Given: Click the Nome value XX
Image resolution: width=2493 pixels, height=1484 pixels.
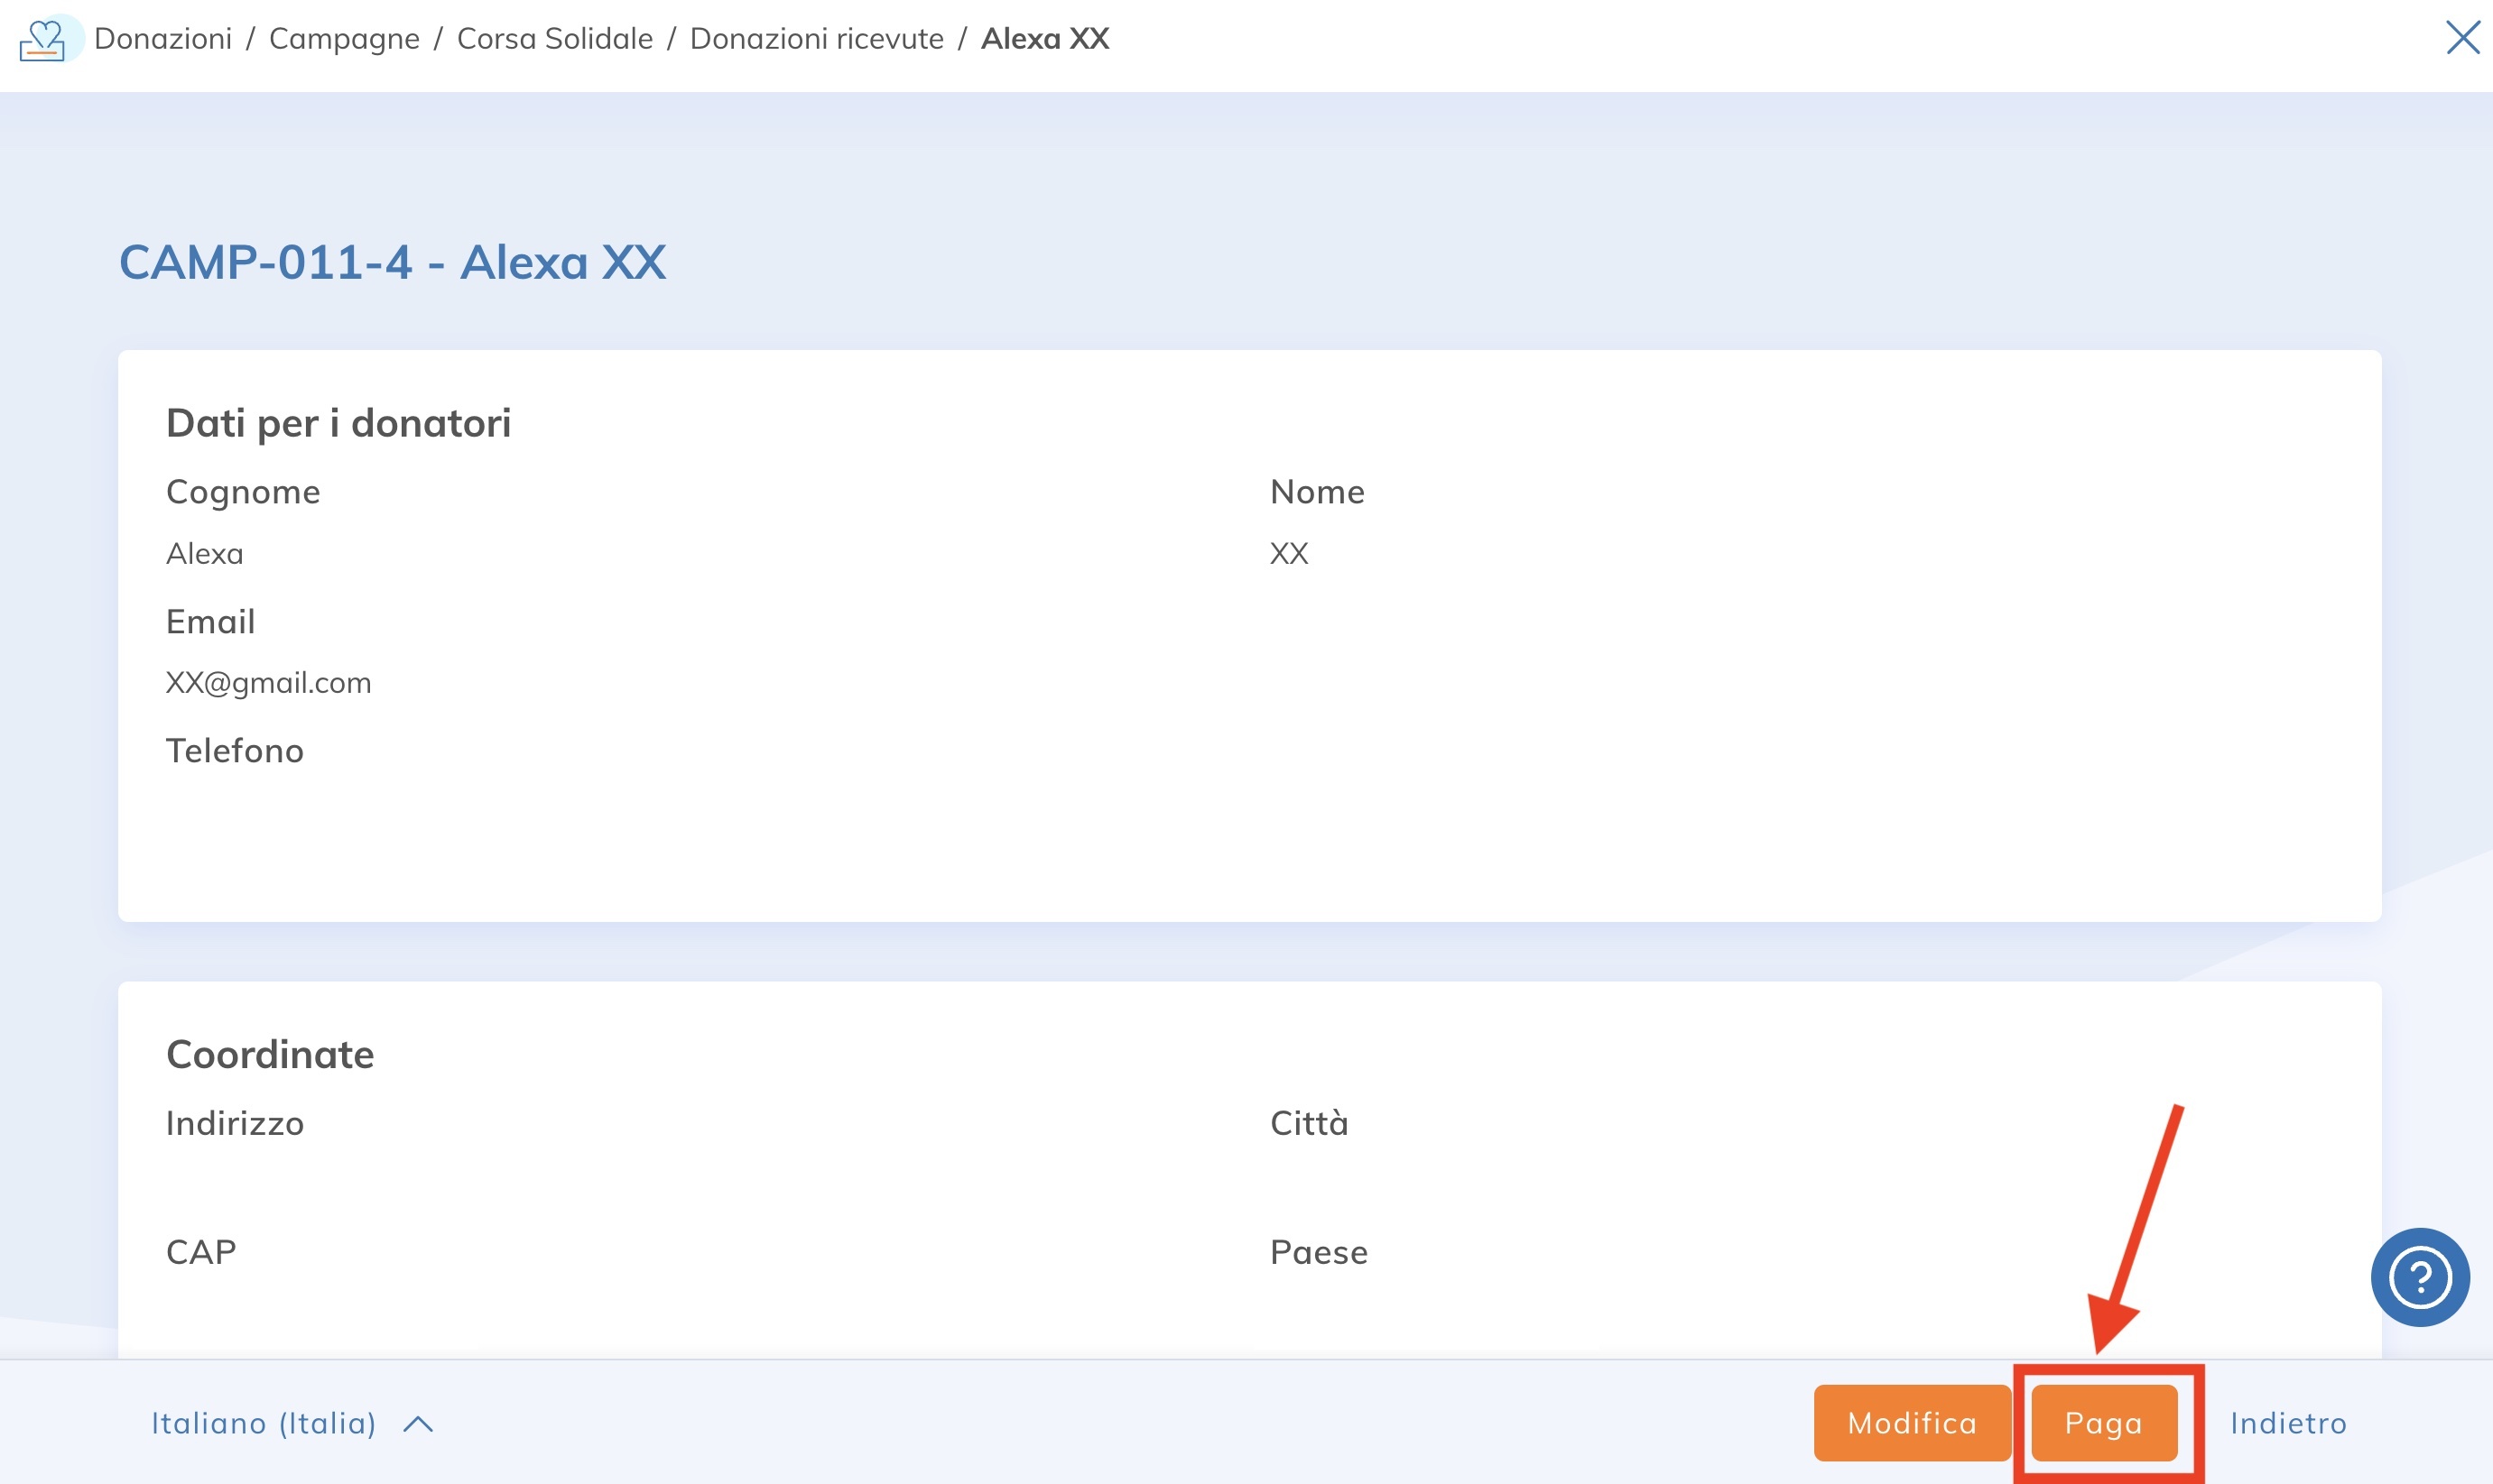Looking at the screenshot, I should 1289,554.
